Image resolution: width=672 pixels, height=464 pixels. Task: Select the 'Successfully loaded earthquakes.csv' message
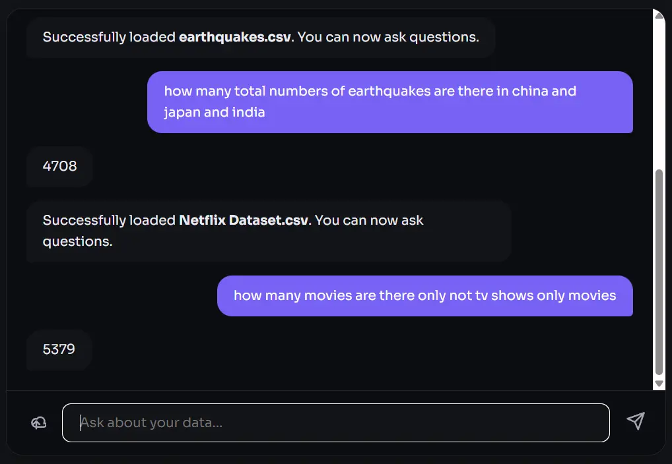(x=260, y=37)
